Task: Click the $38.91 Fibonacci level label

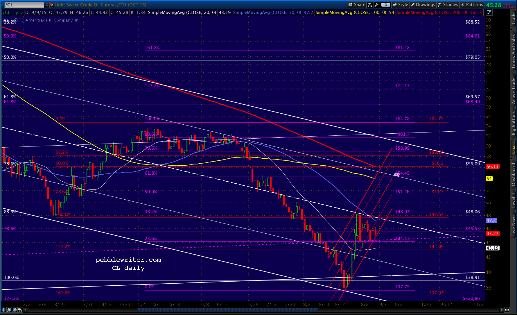Action: point(472,278)
